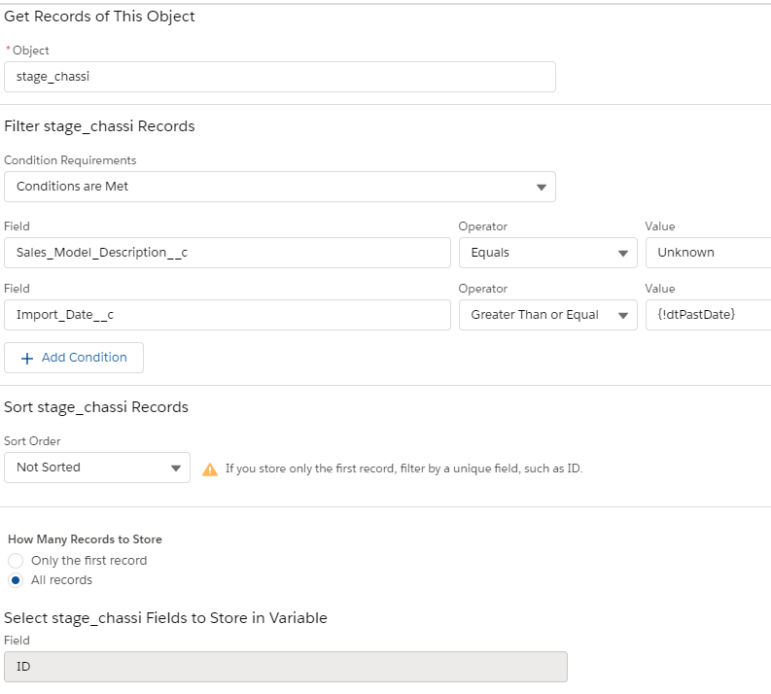
Task: Click the Object field containing stage_chassi
Action: pyautogui.click(x=279, y=77)
